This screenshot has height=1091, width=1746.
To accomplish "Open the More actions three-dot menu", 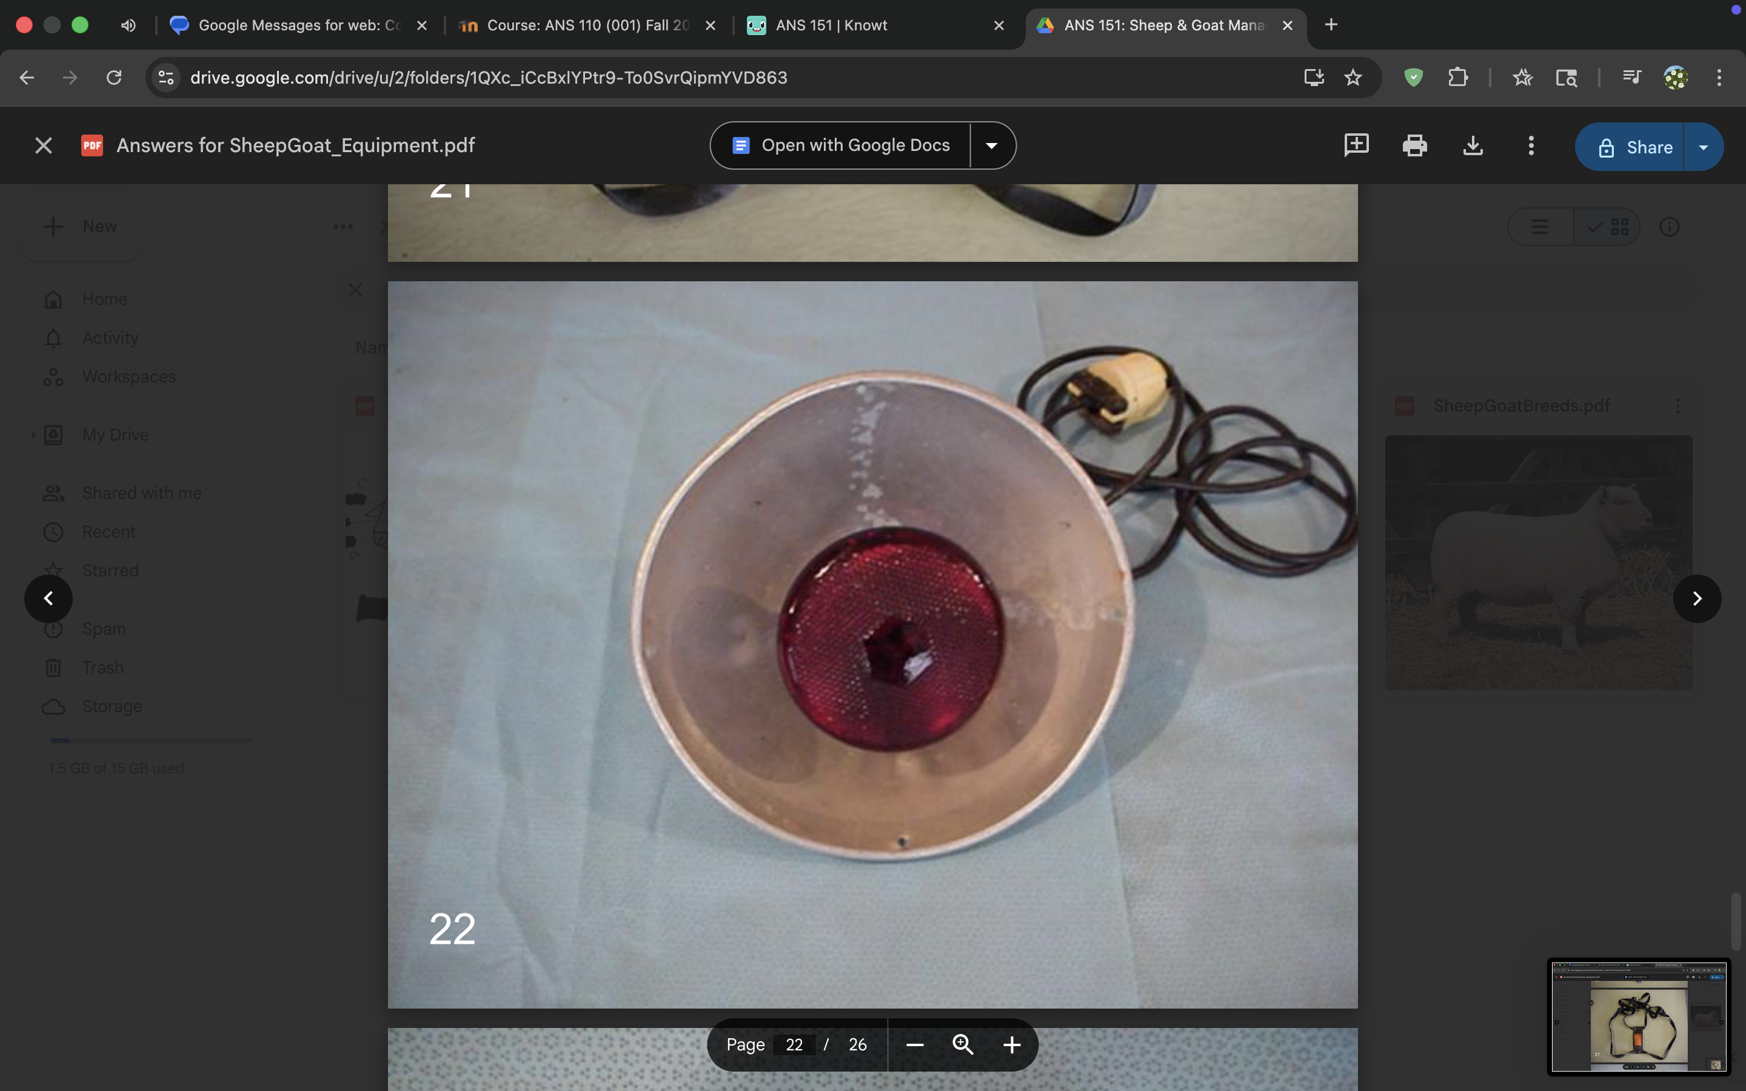I will click(x=1531, y=145).
